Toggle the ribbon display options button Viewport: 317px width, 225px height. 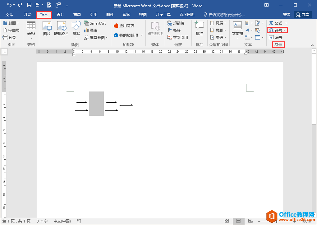[266, 5]
